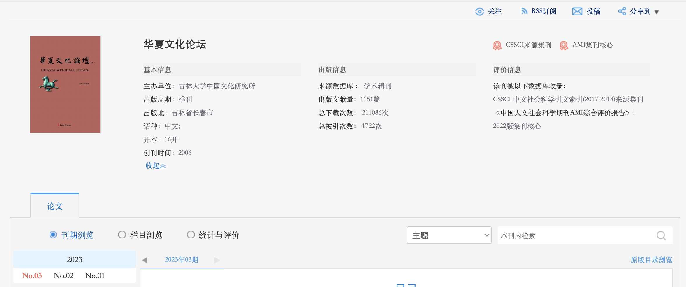Viewport: 686px width, 287px height.
Task: Click the 华夏文化论坛 journal title
Action: coord(175,44)
